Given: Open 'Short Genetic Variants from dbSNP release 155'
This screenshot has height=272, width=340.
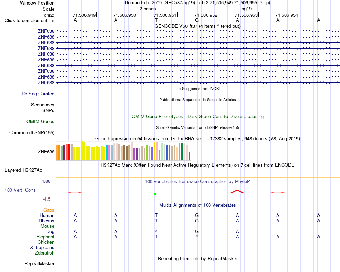Looking at the screenshot, I should point(198,127).
